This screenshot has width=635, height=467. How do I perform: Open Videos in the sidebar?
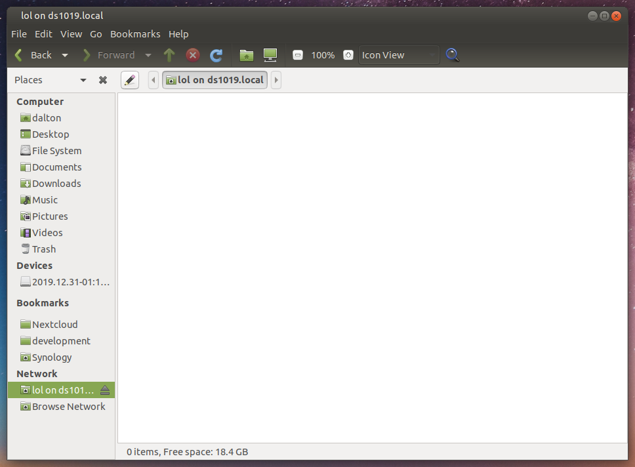[x=61, y=232]
